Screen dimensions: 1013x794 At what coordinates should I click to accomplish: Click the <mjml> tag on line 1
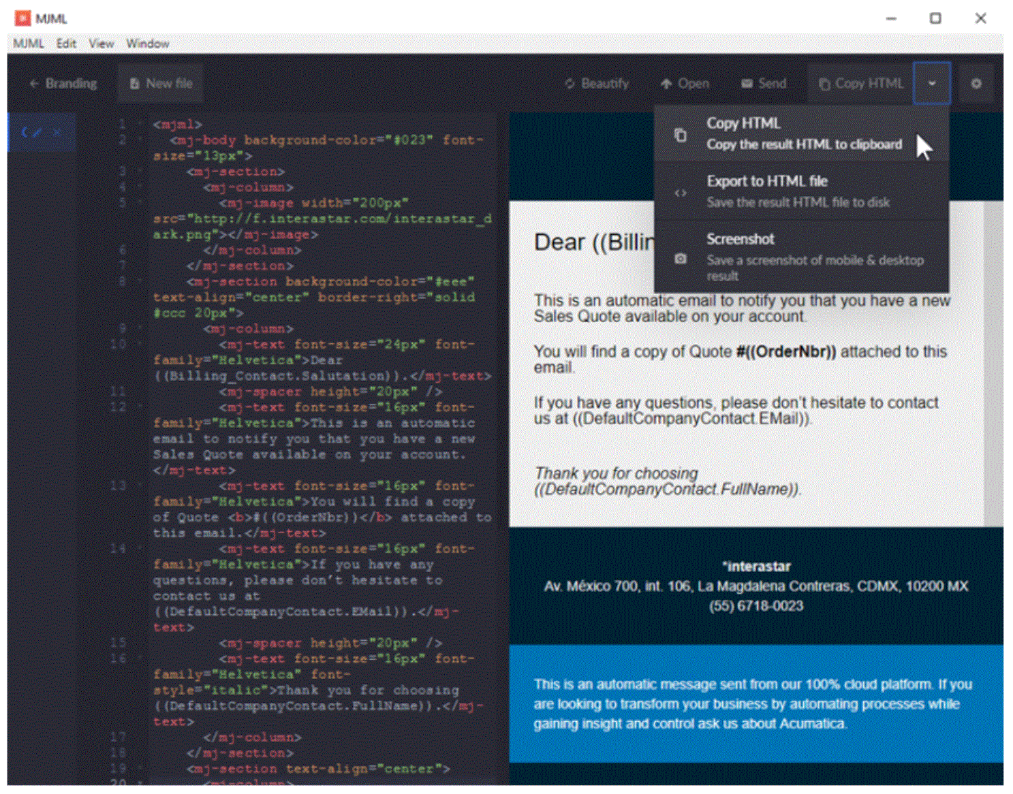177,125
